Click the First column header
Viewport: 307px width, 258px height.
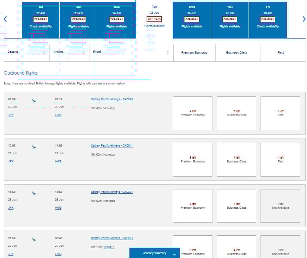pyautogui.click(x=281, y=52)
